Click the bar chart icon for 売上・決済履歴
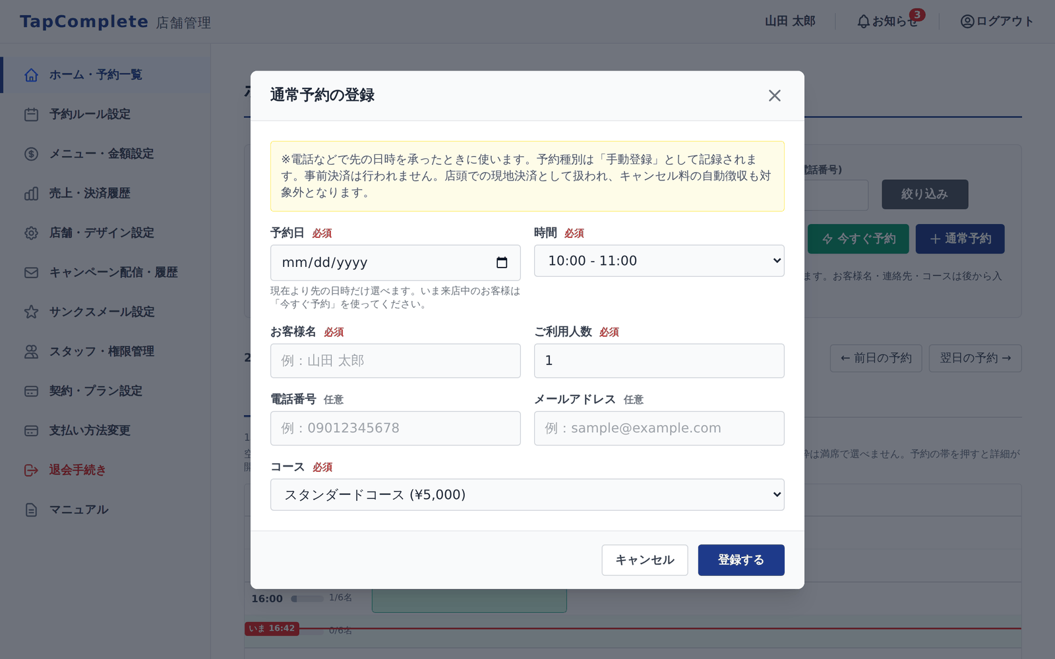 31,194
